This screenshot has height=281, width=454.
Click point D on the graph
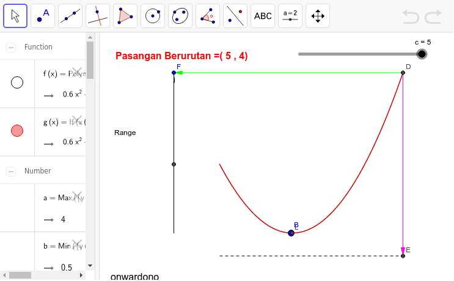click(403, 73)
